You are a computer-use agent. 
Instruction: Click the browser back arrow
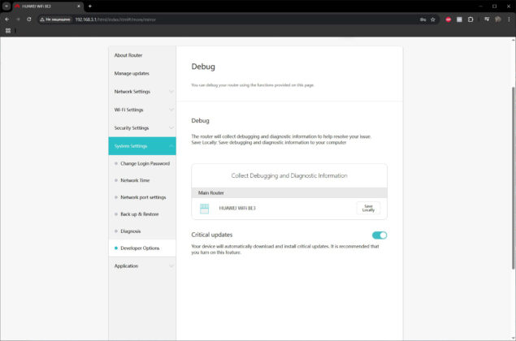[x=7, y=19]
